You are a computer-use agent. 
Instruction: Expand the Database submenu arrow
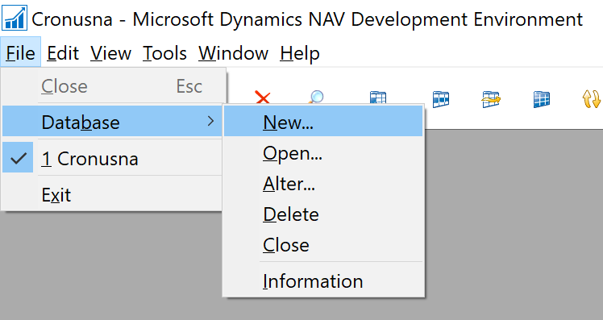point(210,122)
